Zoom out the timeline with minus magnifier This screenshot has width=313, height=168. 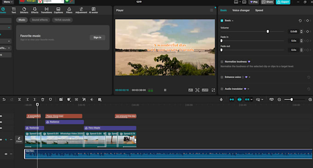point(279,100)
